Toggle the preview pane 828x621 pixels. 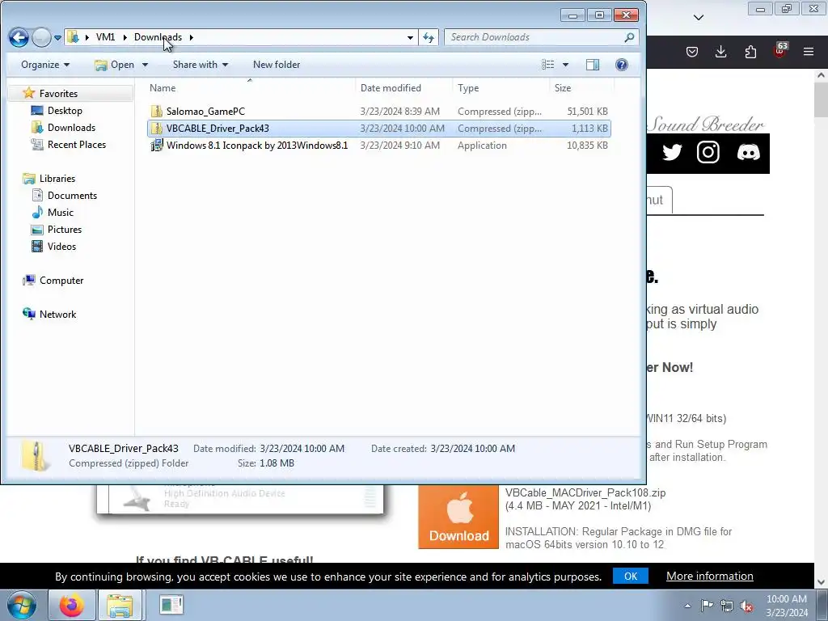point(593,65)
